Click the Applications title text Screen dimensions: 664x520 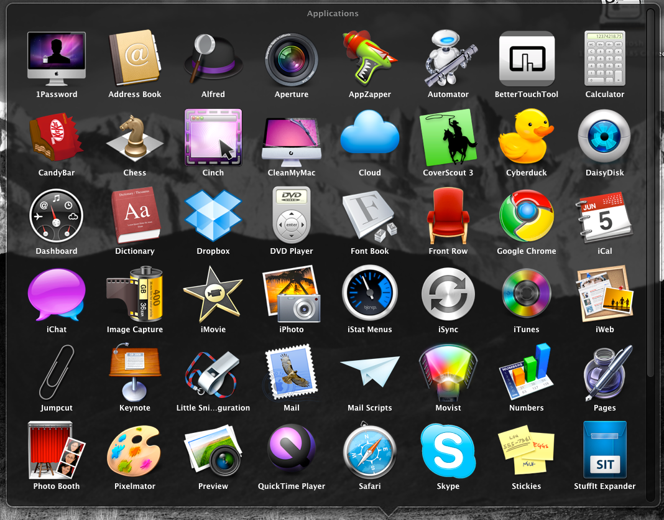333,13
